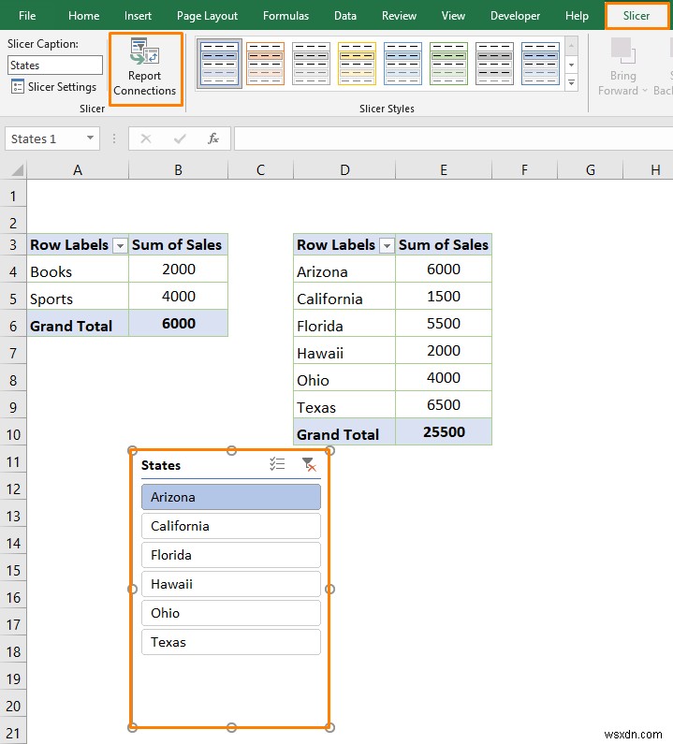Screen dimensions: 673x744
Task: Go to the Formulas tab
Action: [285, 16]
